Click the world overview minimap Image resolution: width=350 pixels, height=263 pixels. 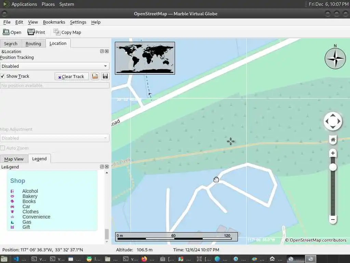coord(145,58)
